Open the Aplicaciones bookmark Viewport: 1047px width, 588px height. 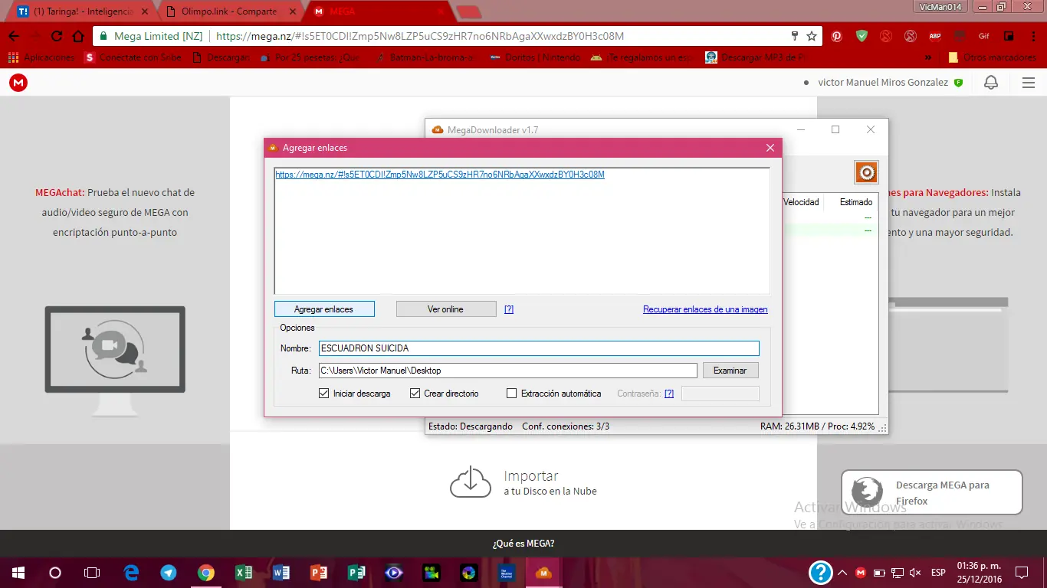click(42, 57)
